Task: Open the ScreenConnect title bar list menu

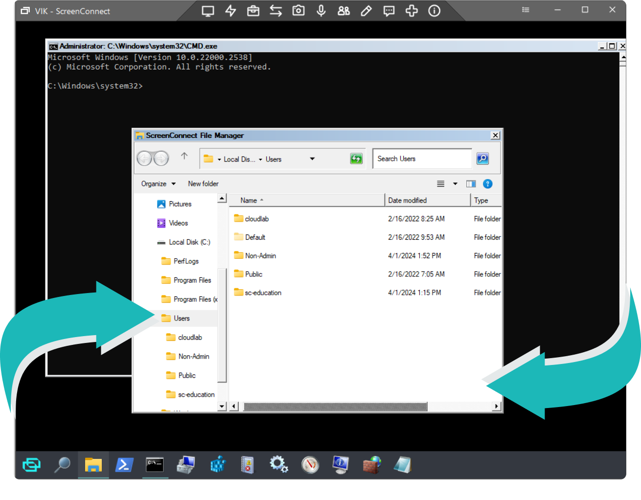Action: (526, 10)
